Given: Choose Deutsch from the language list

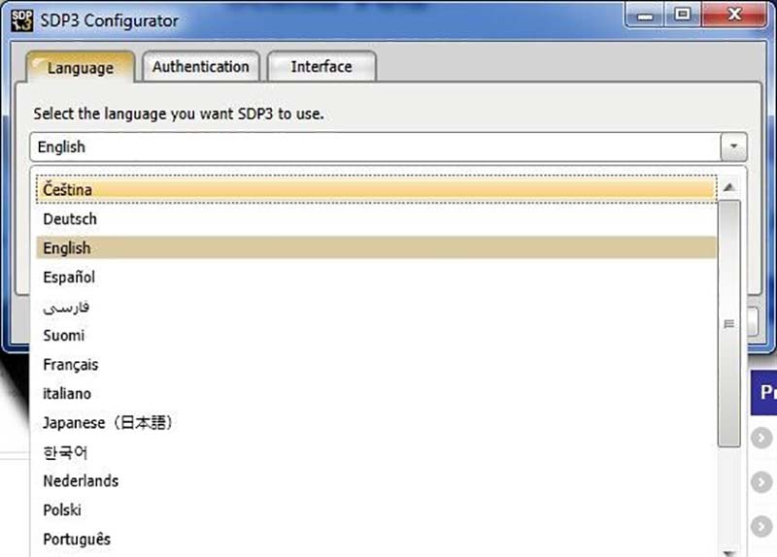Looking at the screenshot, I should click(x=377, y=219).
